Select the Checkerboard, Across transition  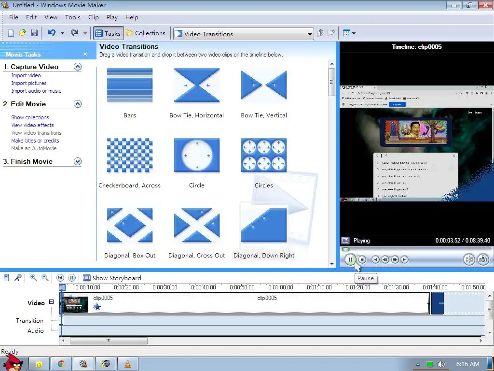click(130, 155)
